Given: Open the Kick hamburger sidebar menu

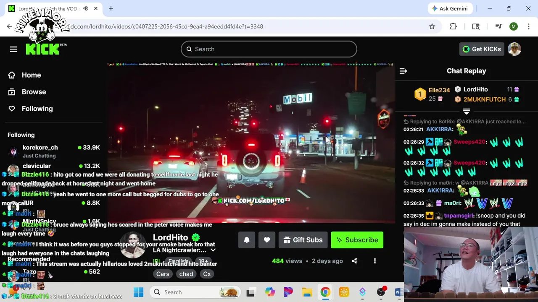Looking at the screenshot, I should (13, 49).
